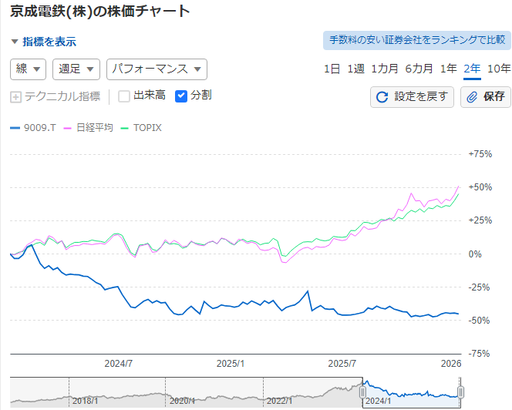512x410 pixels.
Task: Select the 10年 time range
Action: tap(499, 69)
